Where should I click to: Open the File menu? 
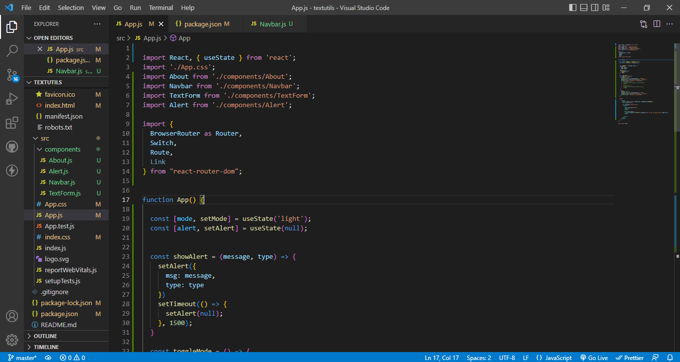click(x=26, y=8)
